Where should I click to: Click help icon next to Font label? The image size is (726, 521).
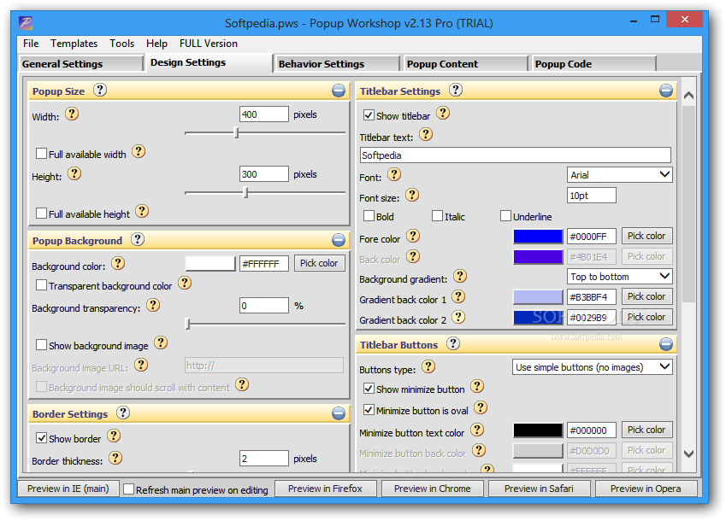(394, 174)
